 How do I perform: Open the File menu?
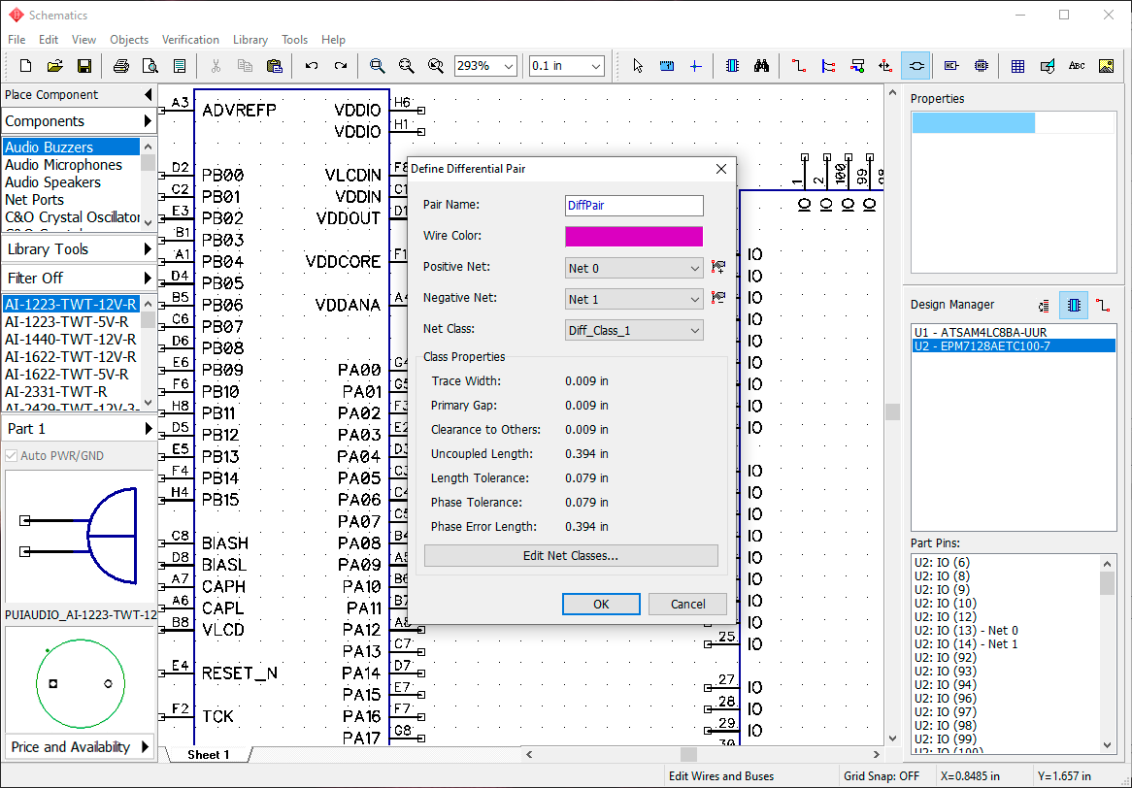(16, 40)
